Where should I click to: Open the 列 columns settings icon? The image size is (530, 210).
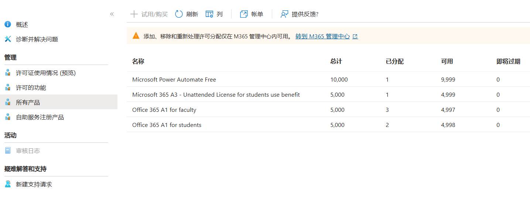209,14
